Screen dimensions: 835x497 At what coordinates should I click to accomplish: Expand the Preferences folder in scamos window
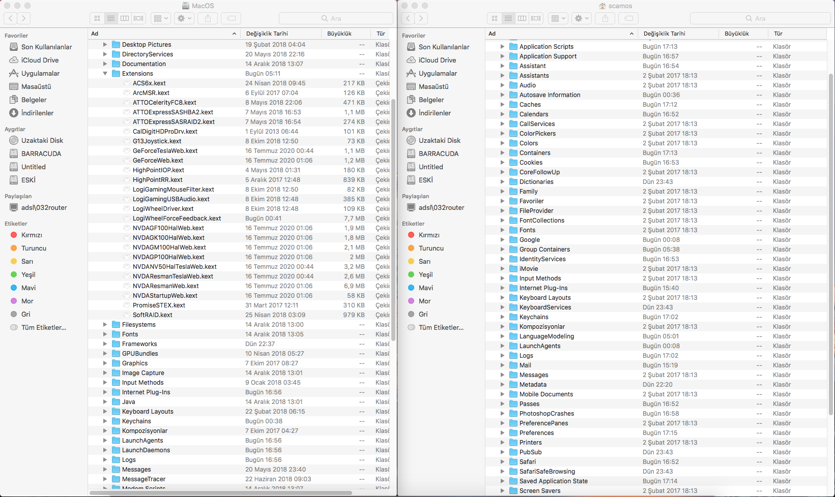502,433
